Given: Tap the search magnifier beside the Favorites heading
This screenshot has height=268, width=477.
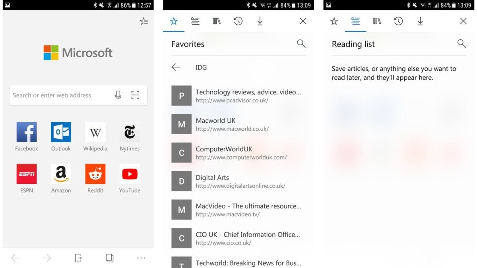Looking at the screenshot, I should coord(301,44).
